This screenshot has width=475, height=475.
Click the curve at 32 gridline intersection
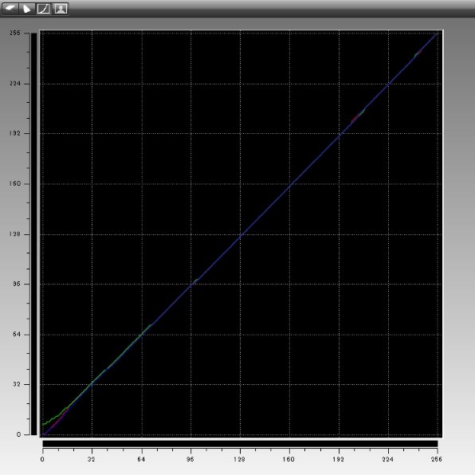click(92, 384)
